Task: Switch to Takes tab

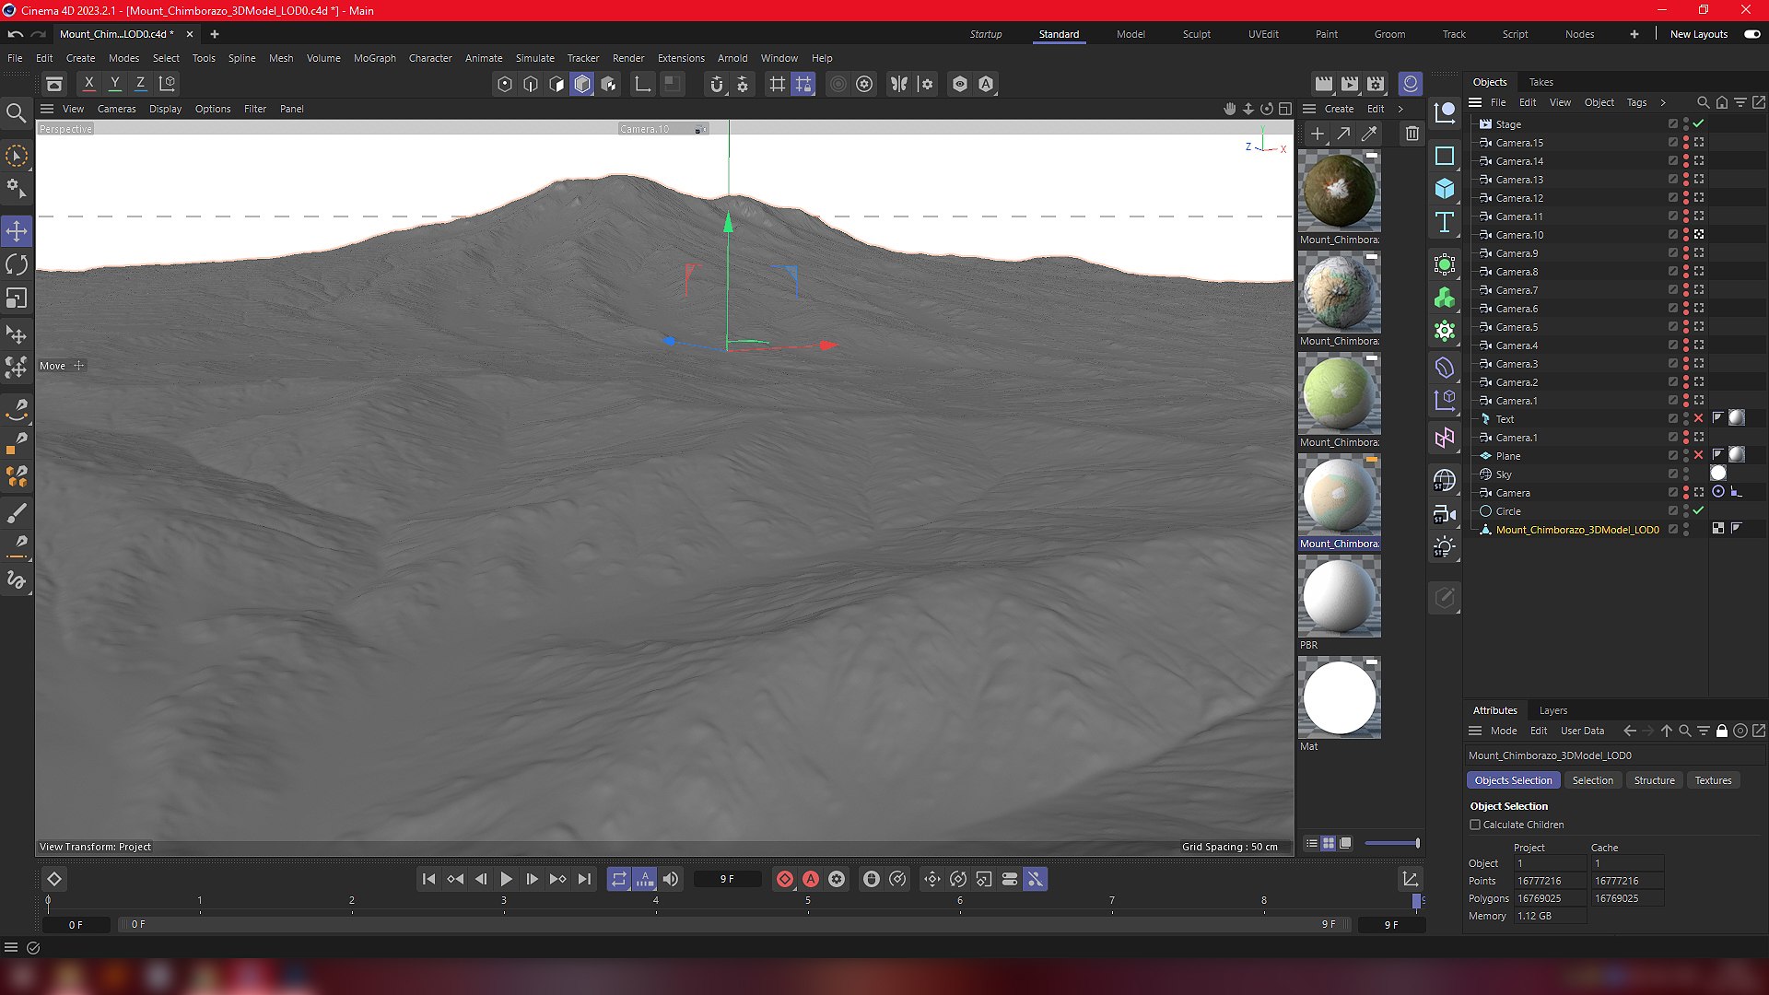Action: pyautogui.click(x=1541, y=82)
